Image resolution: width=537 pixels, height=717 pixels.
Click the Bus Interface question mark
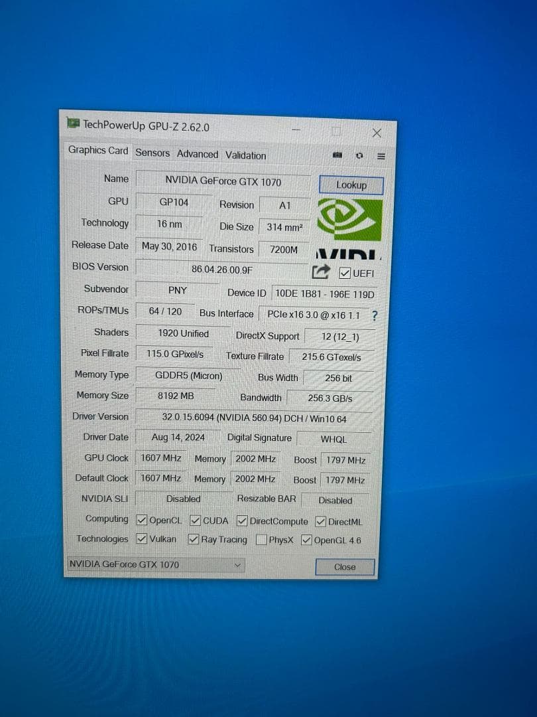[x=375, y=315]
